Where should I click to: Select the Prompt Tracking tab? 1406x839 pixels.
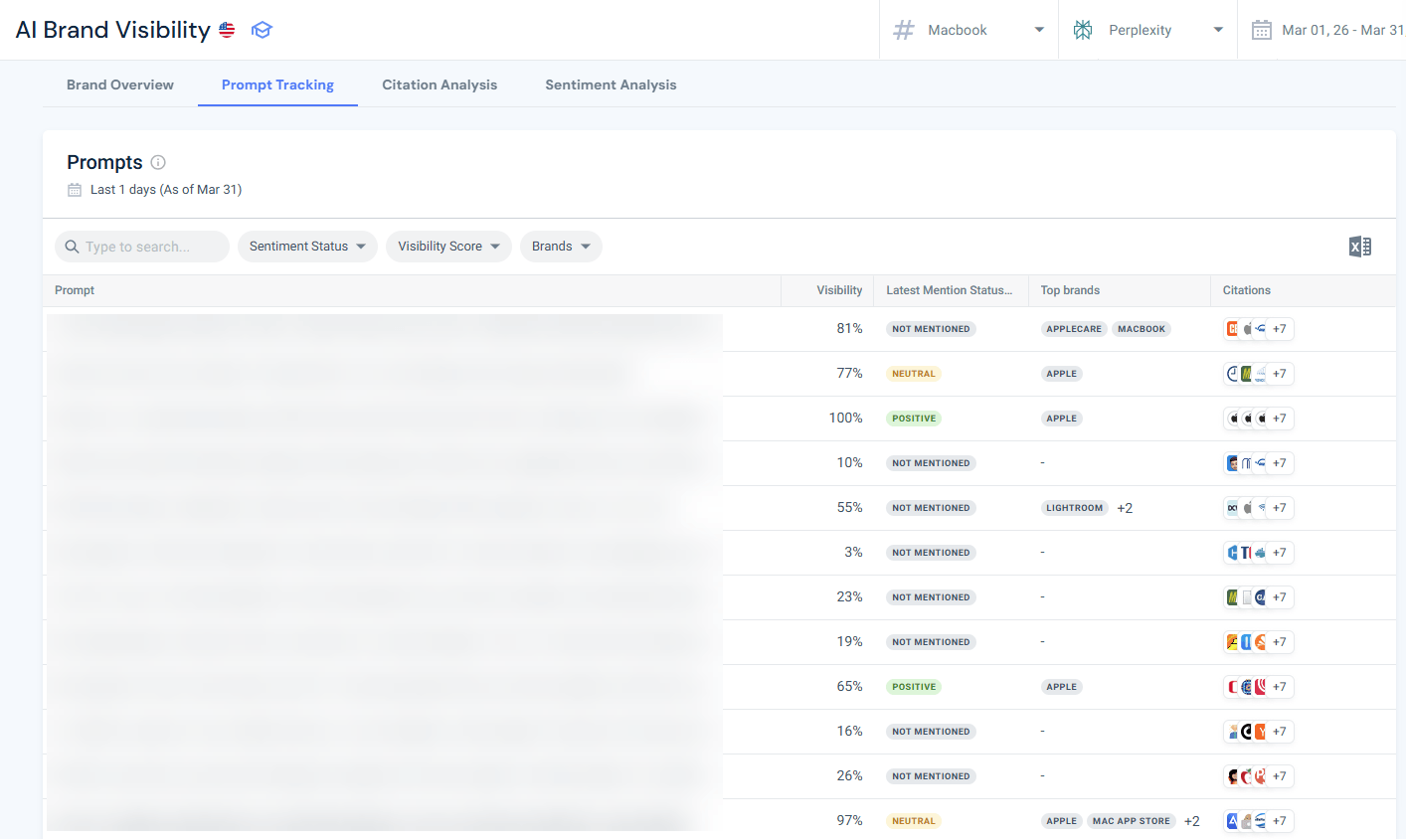(277, 84)
